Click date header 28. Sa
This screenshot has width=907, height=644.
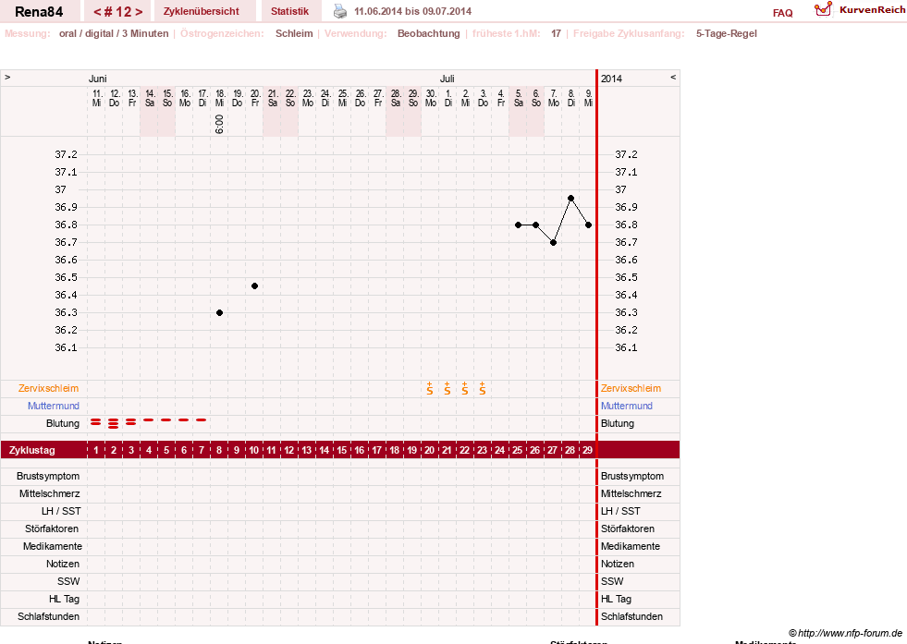coord(396,98)
